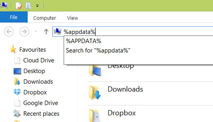The image size is (213, 122).
Task: Click the large Downloads folder icon
Action: [95, 93]
